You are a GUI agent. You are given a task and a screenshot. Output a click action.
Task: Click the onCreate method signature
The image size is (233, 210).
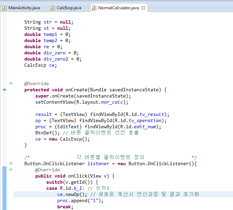(x=95, y=90)
